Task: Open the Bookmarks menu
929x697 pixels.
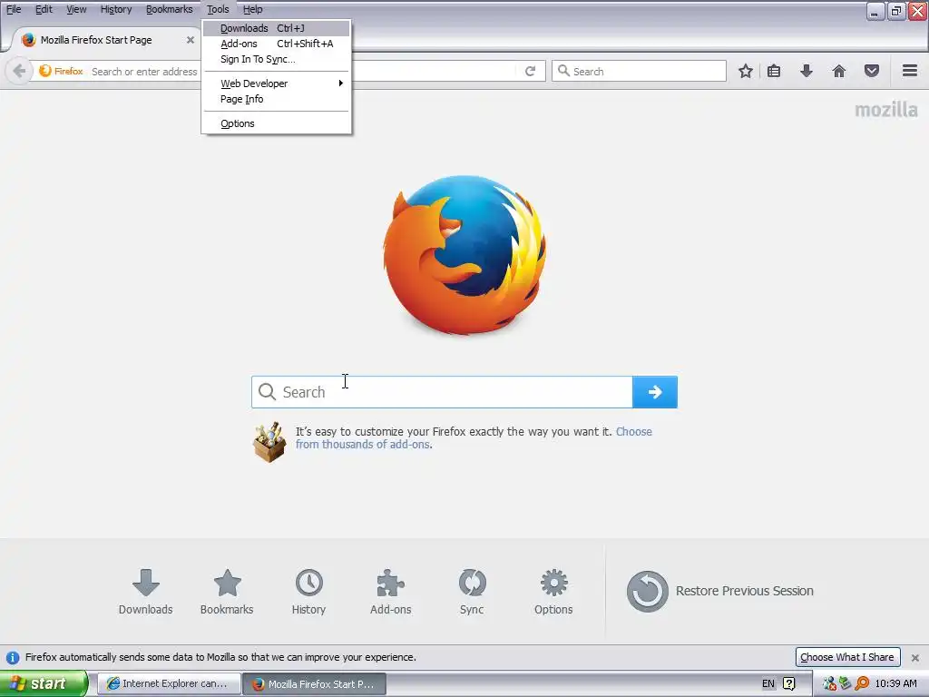Action: (x=170, y=9)
